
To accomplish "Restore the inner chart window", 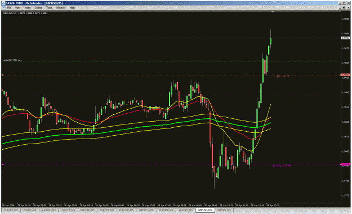I will click(344, 8).
